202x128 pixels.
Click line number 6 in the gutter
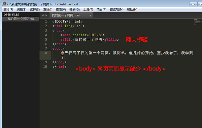46,44
